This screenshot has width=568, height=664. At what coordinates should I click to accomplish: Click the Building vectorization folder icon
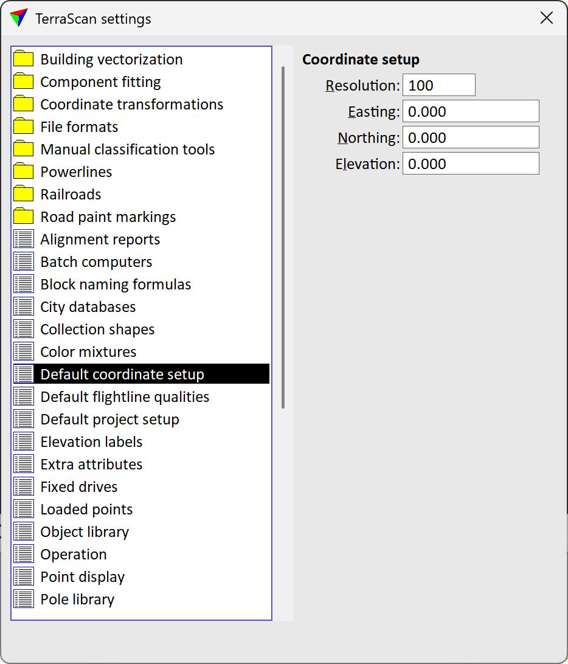click(x=23, y=59)
